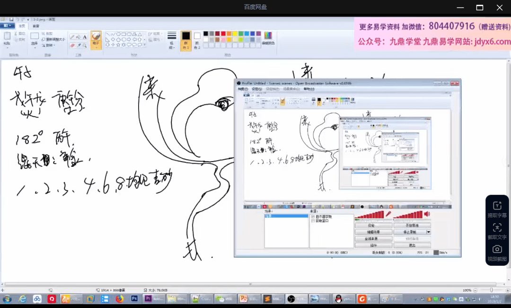Viewport: 511px width, 308px height.
Task: Open the 设定 menu in OBS
Action: point(256,89)
